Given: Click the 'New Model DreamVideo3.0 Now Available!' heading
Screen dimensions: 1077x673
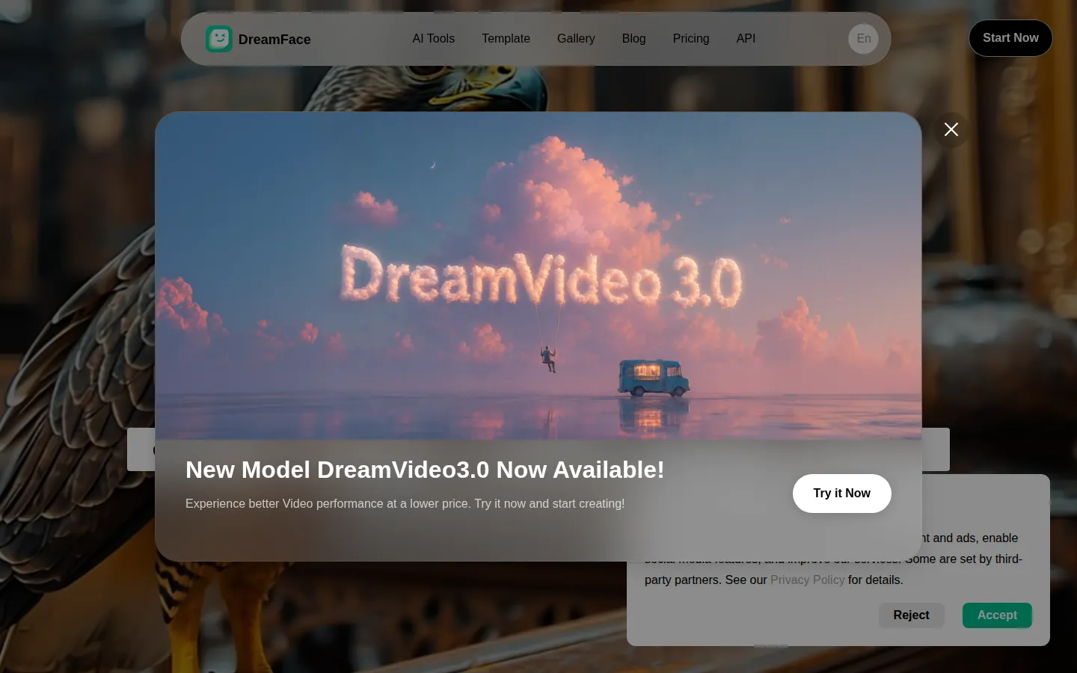Looking at the screenshot, I should [425, 470].
